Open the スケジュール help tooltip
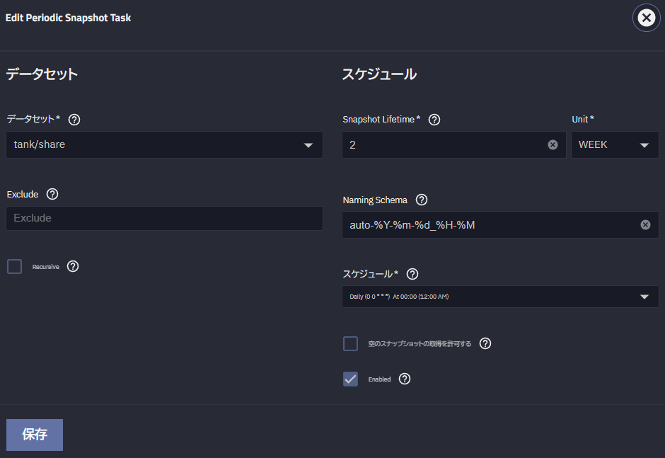This screenshot has width=665, height=458. click(x=412, y=274)
